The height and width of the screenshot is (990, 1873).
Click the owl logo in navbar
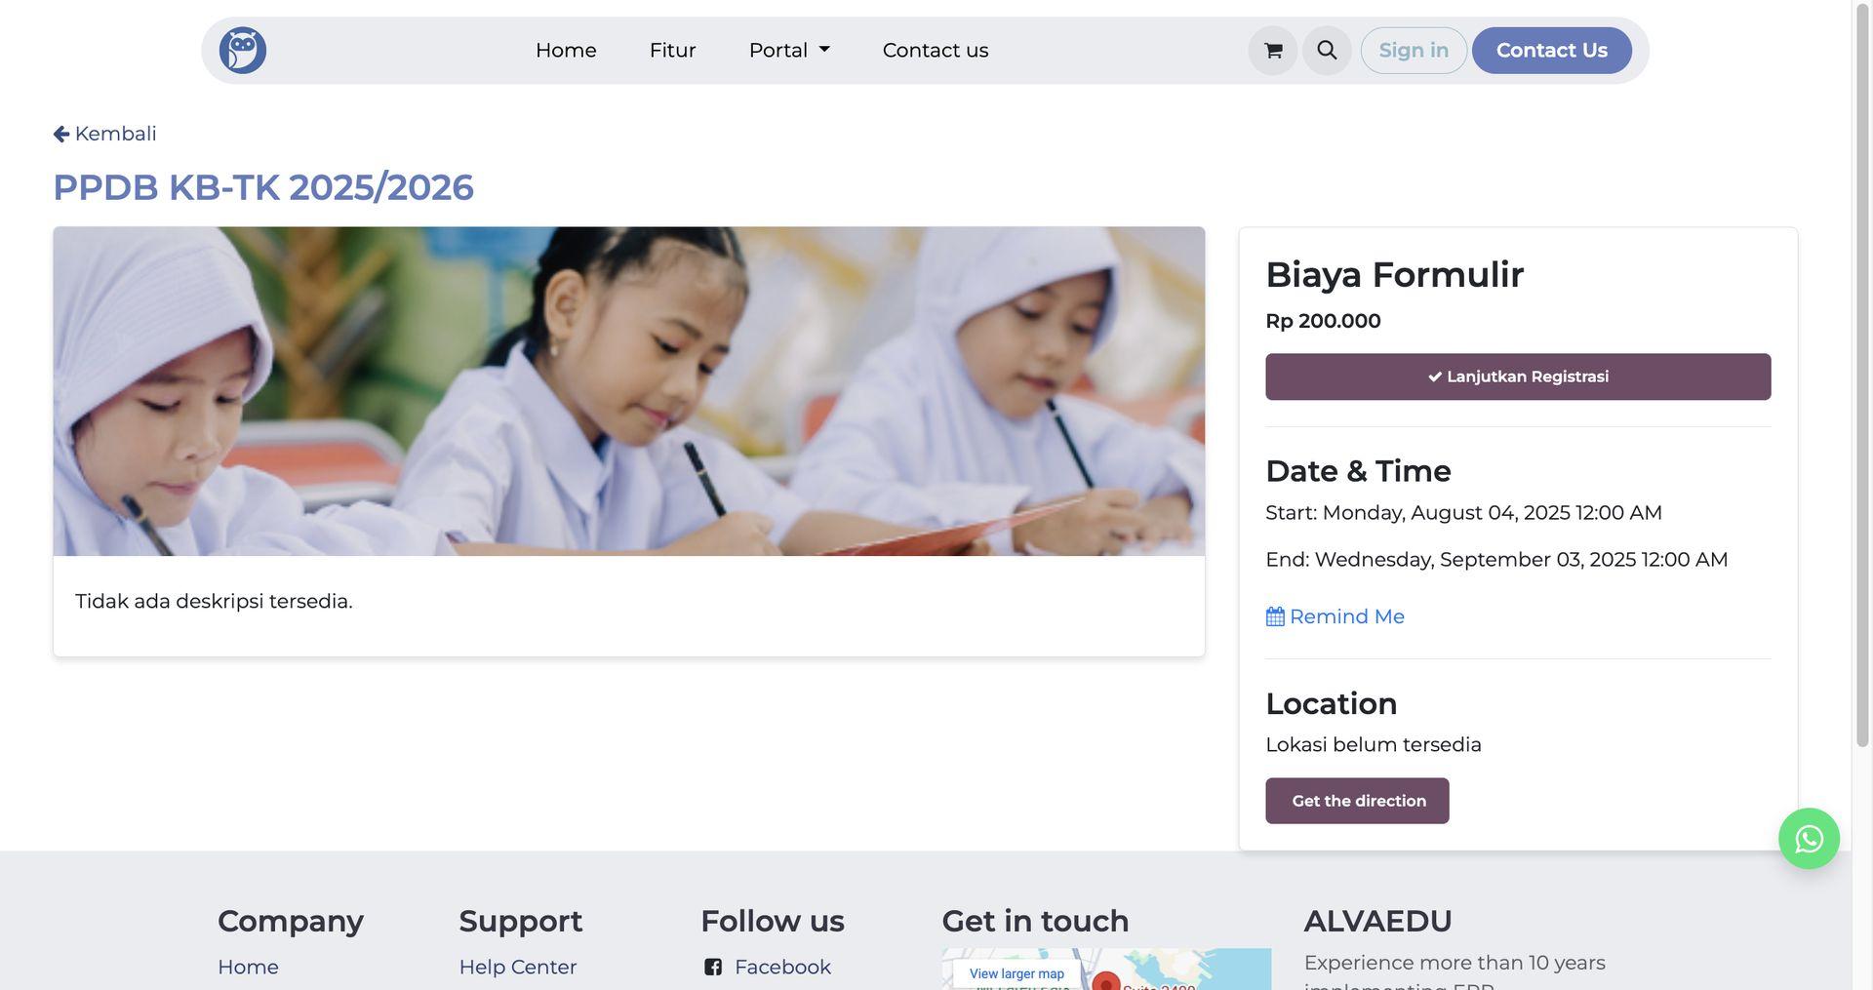pos(242,50)
